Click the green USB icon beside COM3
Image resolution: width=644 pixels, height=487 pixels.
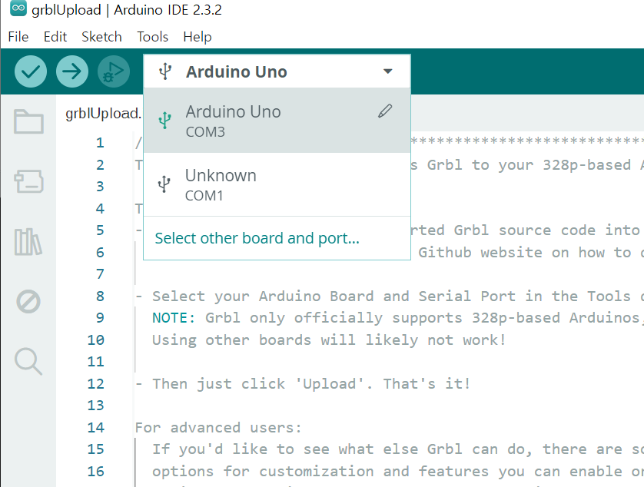click(x=164, y=121)
